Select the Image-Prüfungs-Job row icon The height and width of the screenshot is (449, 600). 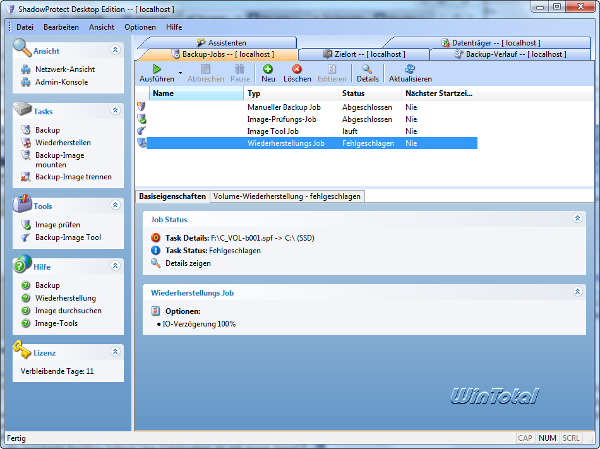click(141, 119)
